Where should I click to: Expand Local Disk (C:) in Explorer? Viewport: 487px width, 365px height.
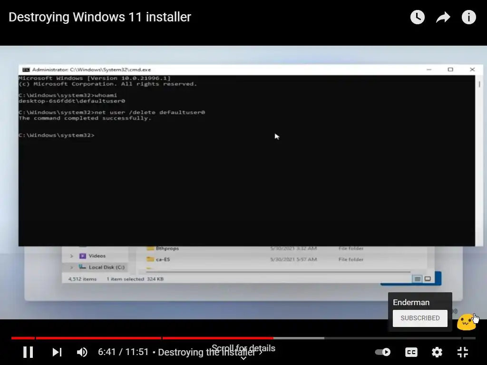[71, 267]
